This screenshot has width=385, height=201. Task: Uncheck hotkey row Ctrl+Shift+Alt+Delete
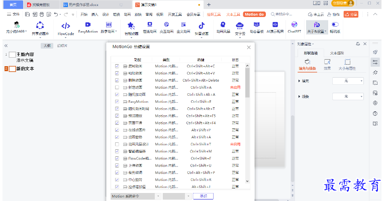point(117,80)
